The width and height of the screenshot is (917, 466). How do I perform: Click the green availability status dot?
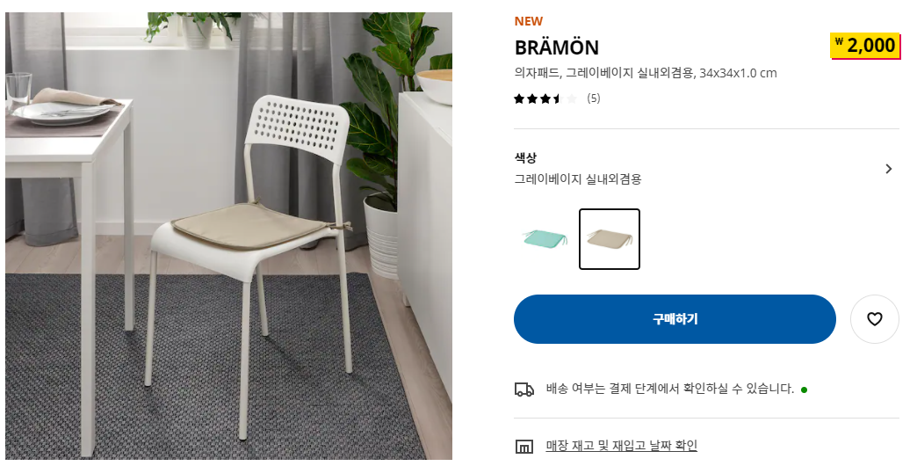coord(804,390)
